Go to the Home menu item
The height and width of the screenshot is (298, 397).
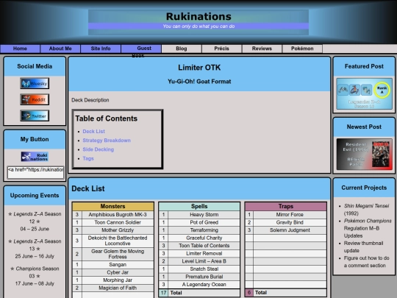[x=20, y=49]
